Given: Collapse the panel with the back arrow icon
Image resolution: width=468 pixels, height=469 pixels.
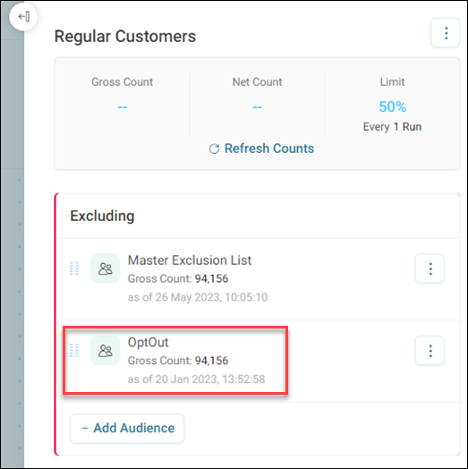Looking at the screenshot, I should tap(23, 16).
